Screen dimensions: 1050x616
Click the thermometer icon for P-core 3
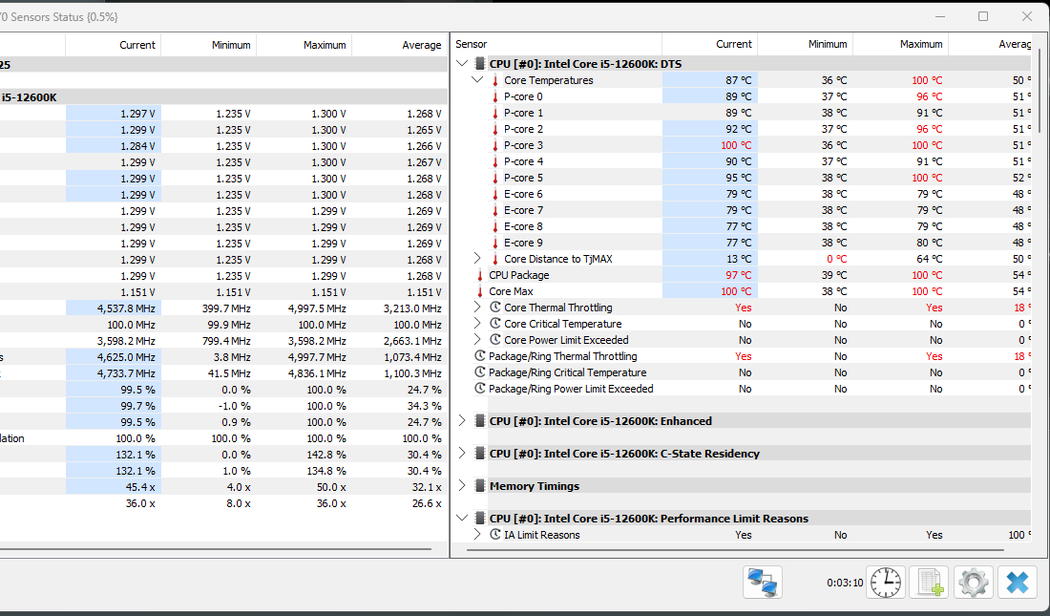click(495, 145)
